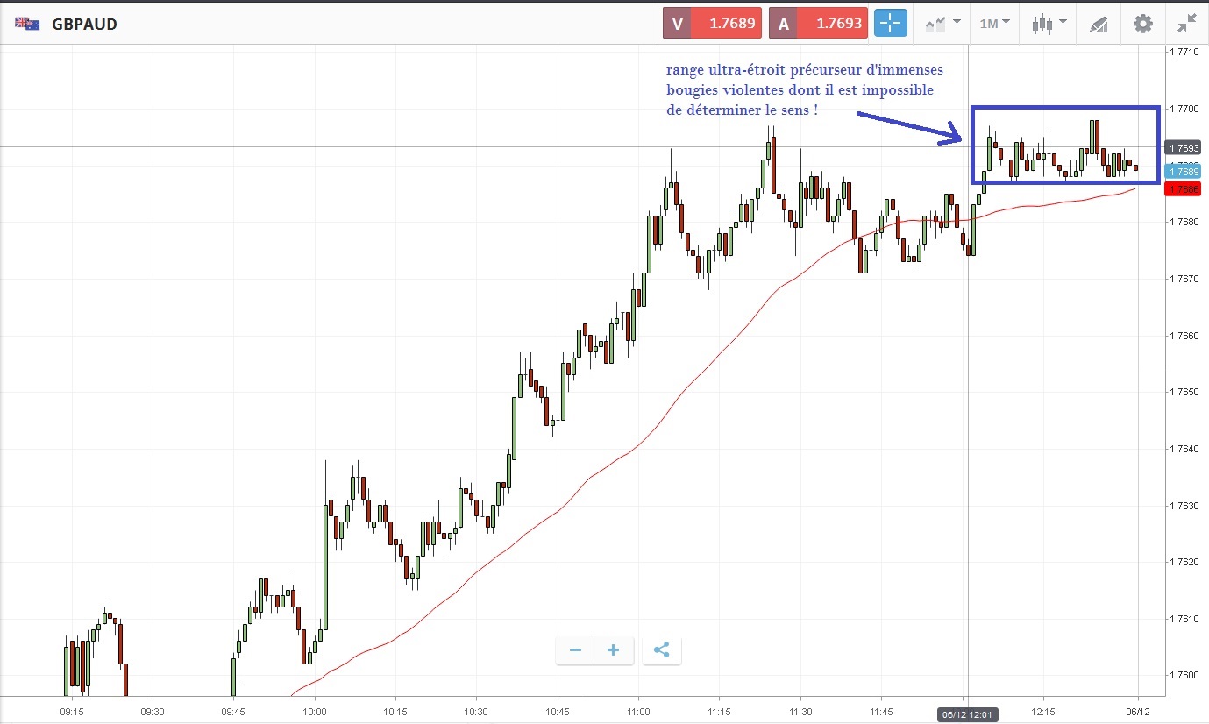Click the 06/12 12:01 time marker
This screenshot has height=724, width=1209.
coord(967,714)
